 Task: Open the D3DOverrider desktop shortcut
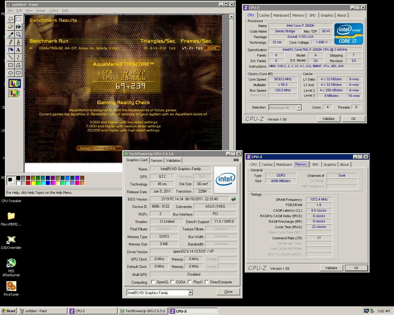pos(11,242)
